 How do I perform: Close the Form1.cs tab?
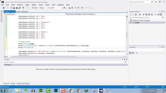tap(15, 12)
